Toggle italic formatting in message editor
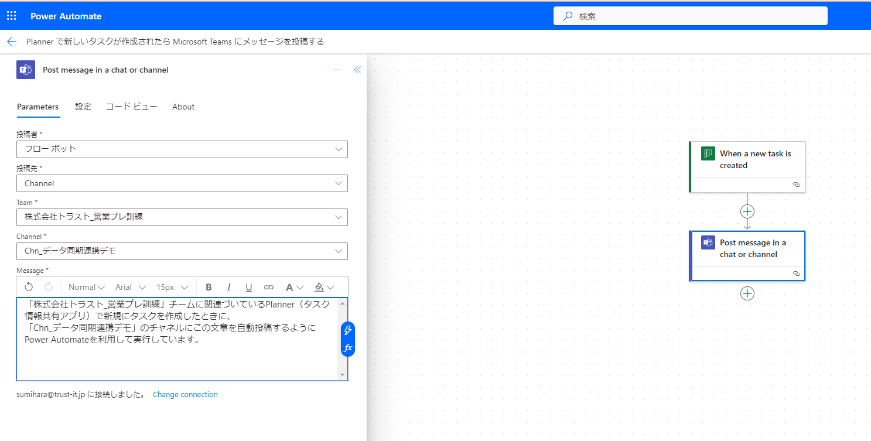The height and width of the screenshot is (441, 871). [x=228, y=287]
